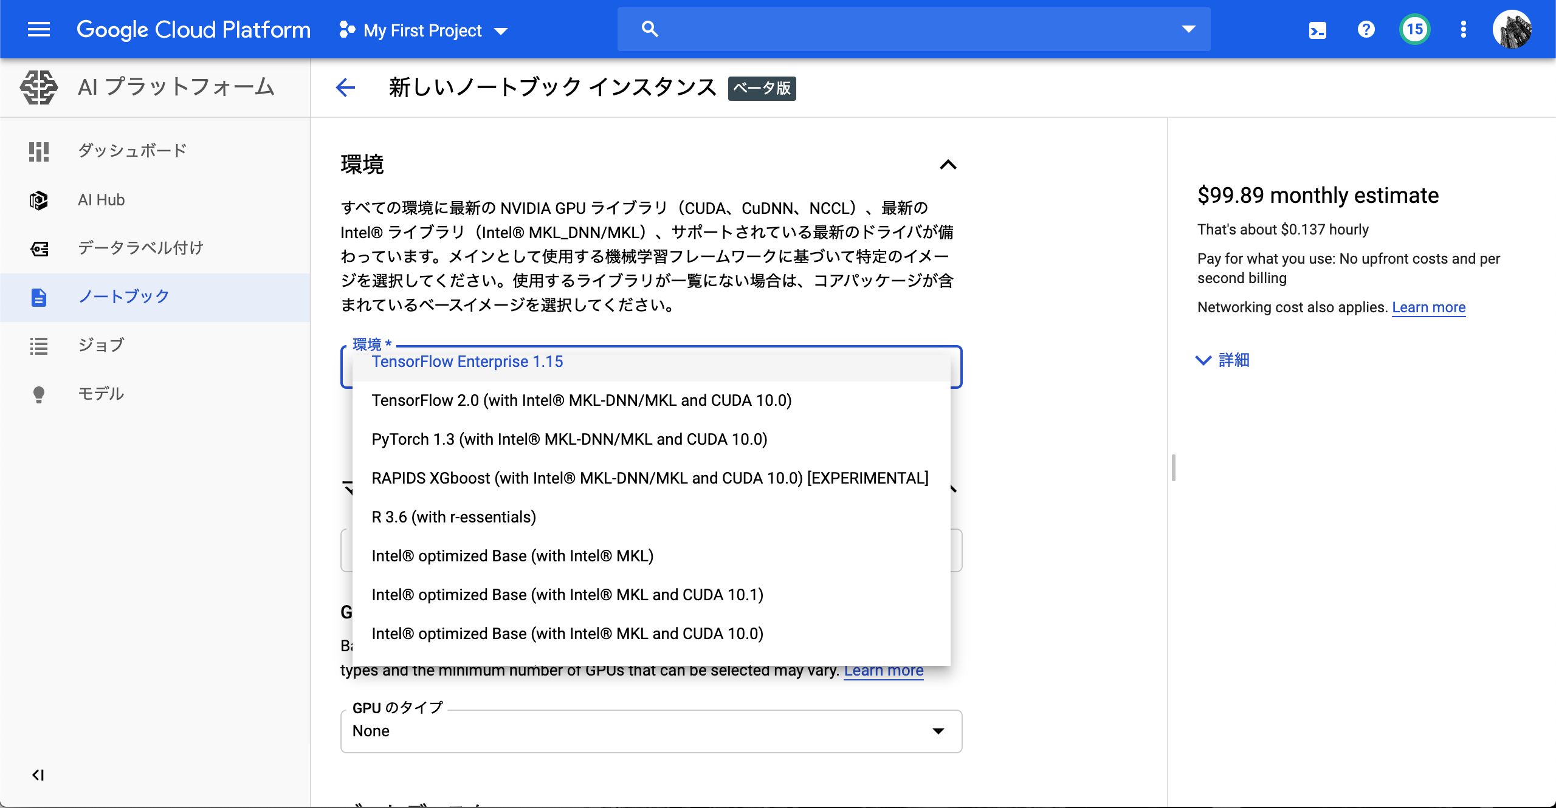The image size is (1556, 808).
Task: Select TensorFlow 2.0 environment option
Action: pyautogui.click(x=581, y=400)
